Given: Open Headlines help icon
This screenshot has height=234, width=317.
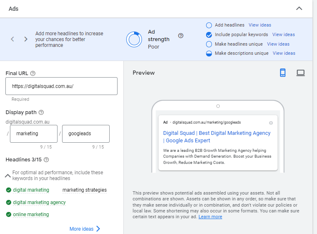Looking at the screenshot, I should click(46, 160).
